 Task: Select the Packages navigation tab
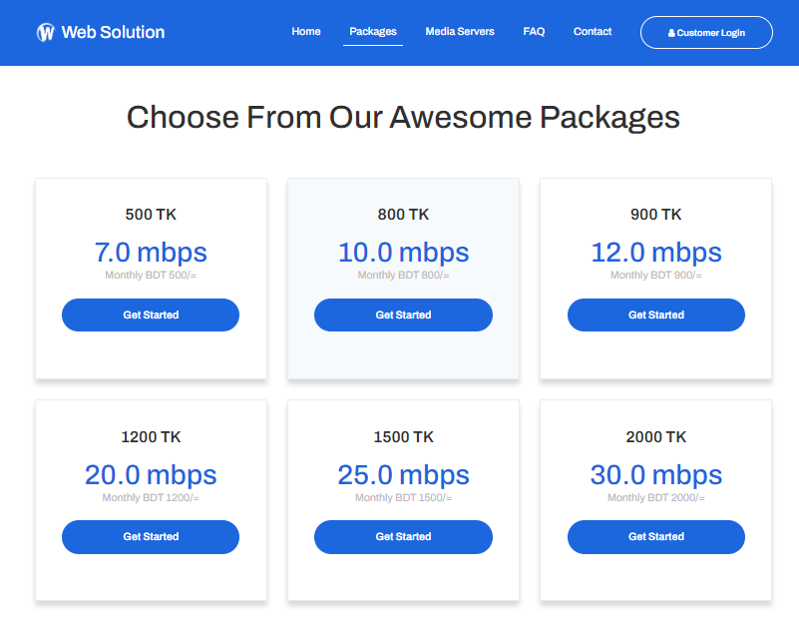point(373,32)
